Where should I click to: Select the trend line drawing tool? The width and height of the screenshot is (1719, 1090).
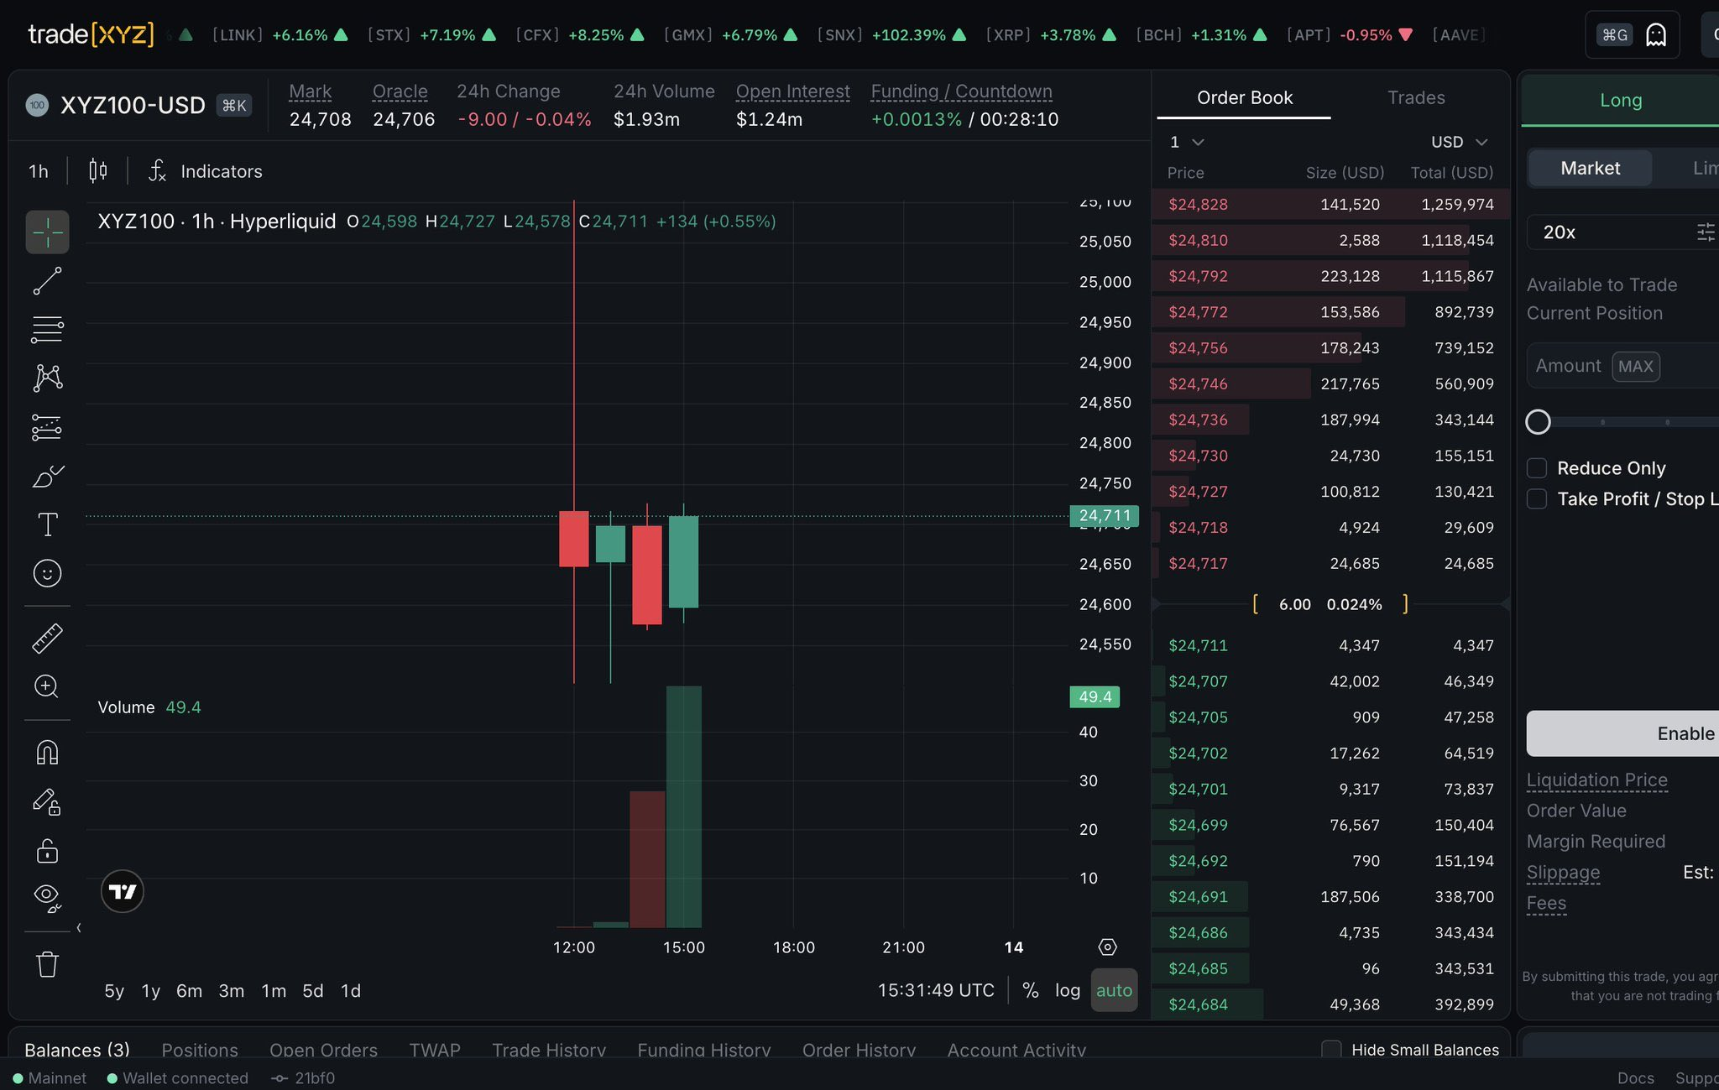point(47,281)
